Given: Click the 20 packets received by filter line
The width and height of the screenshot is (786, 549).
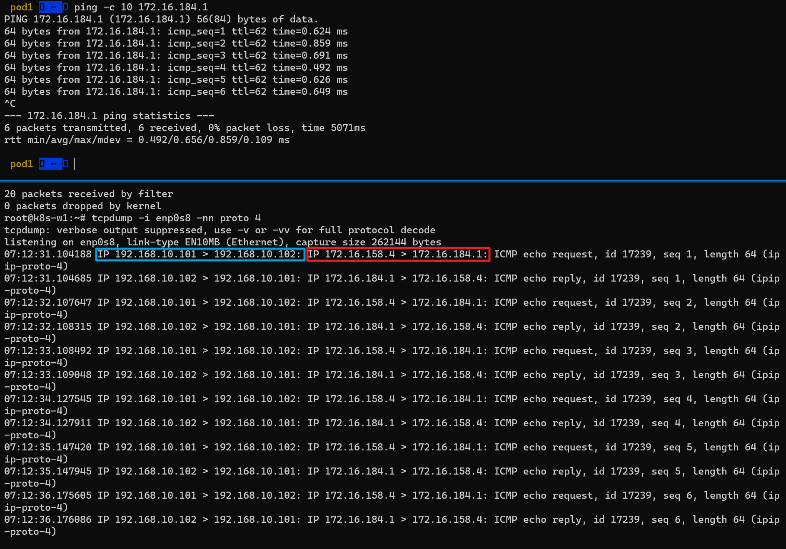Looking at the screenshot, I should pyautogui.click(x=88, y=193).
